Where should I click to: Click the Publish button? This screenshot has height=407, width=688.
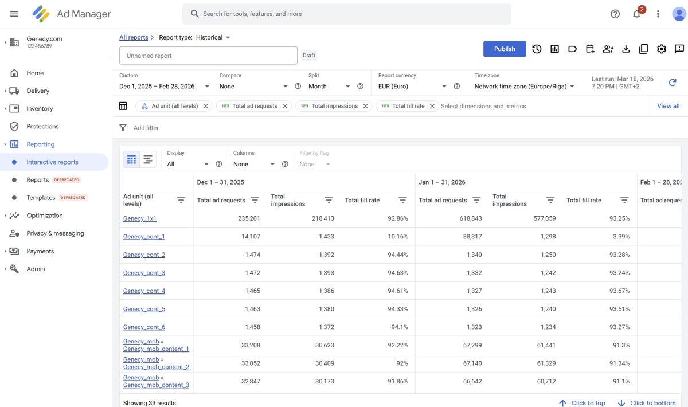point(505,49)
